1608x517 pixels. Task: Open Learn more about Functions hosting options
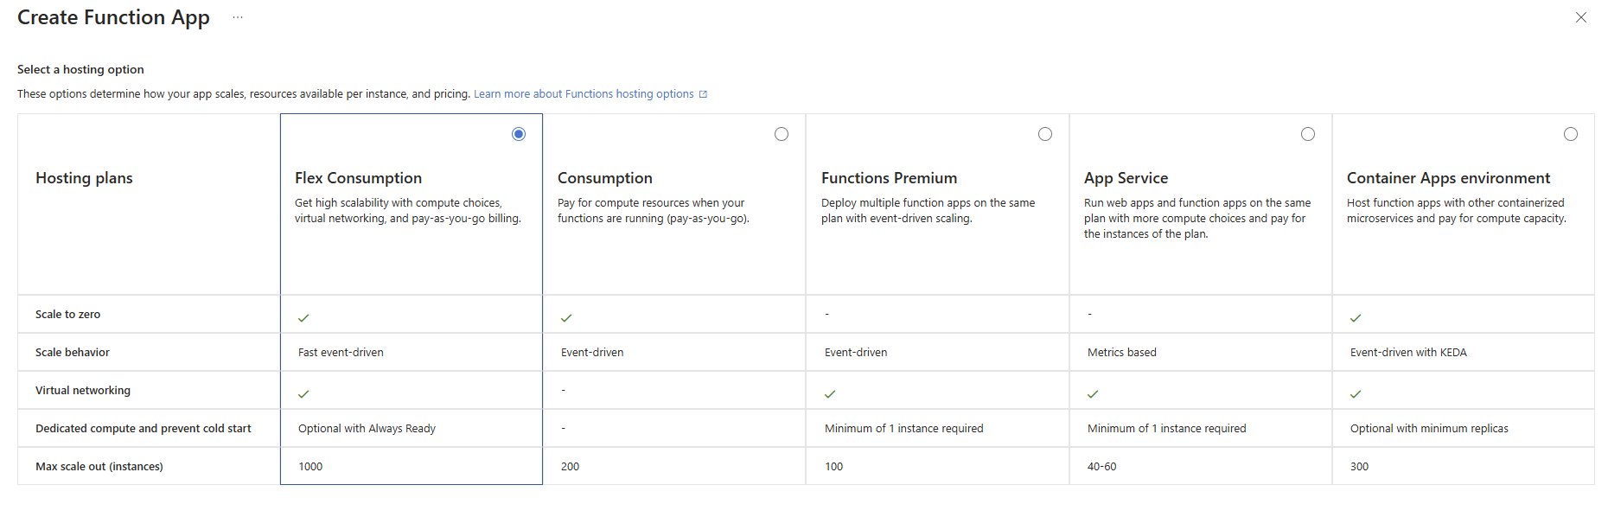coord(584,94)
